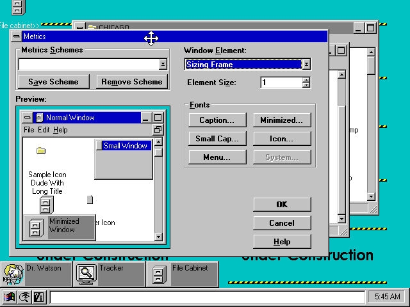Screen dimensions: 410x307
Task: Click the preview scrollbar down arrow
Action: 158,237
